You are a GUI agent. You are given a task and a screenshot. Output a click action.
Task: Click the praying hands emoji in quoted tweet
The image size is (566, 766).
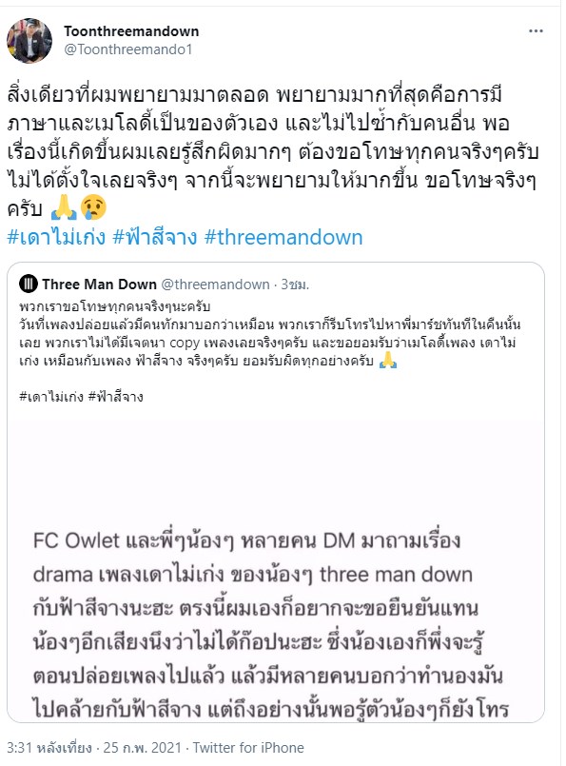(x=388, y=361)
